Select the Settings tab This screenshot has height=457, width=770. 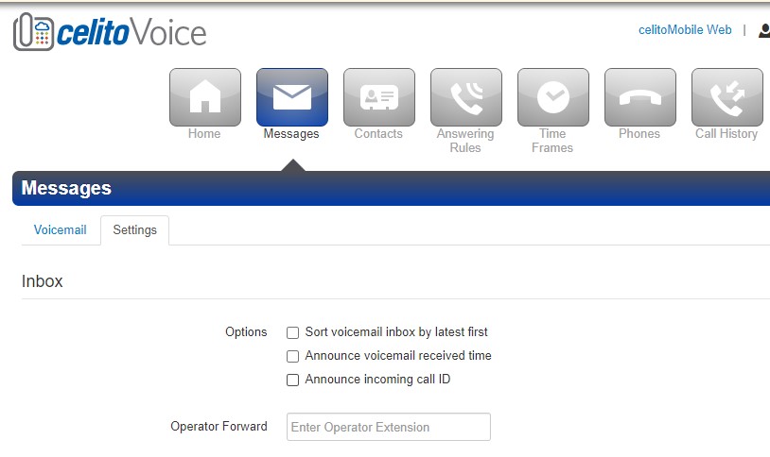[x=134, y=230]
